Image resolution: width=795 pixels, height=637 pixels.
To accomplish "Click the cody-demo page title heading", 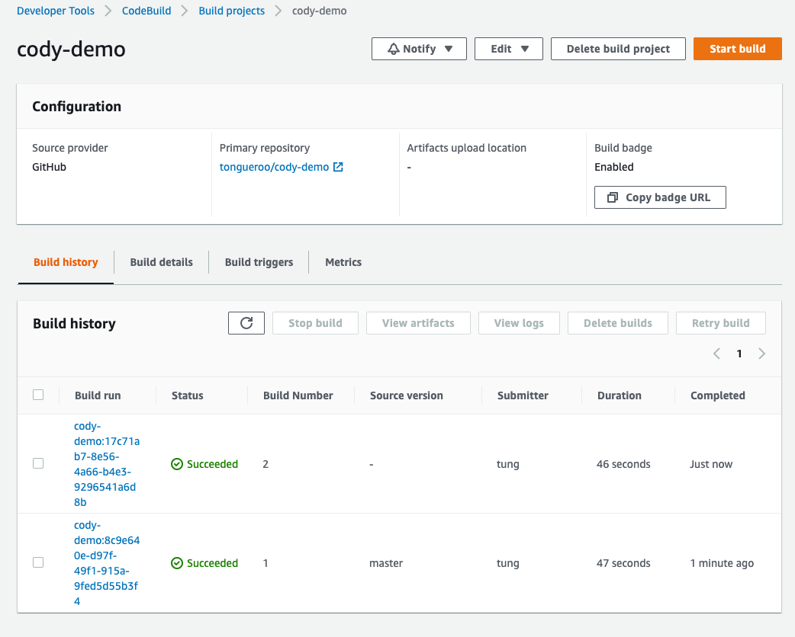I will tap(71, 49).
